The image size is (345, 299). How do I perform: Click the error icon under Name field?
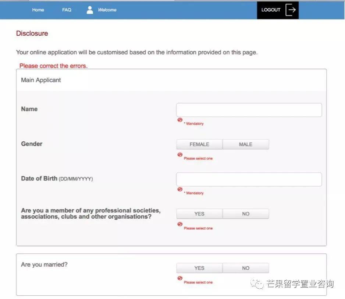click(x=180, y=120)
